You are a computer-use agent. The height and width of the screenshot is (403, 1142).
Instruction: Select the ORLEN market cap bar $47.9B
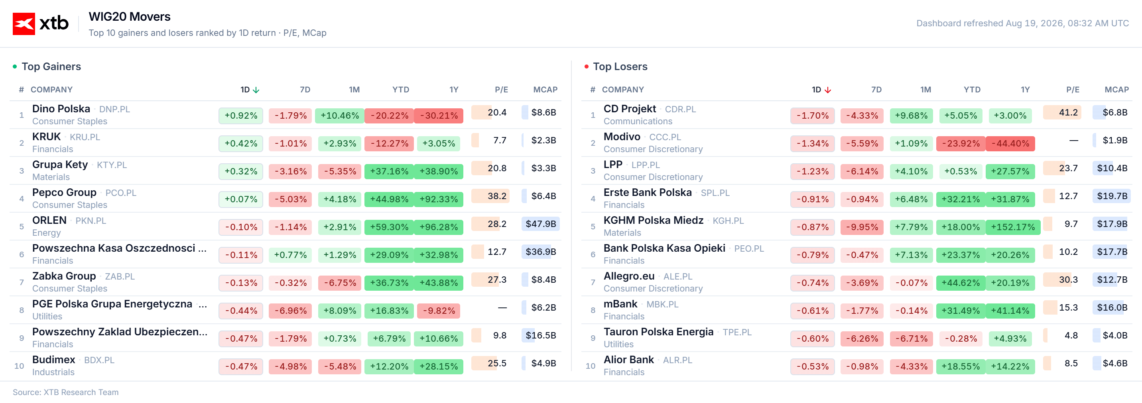point(540,224)
